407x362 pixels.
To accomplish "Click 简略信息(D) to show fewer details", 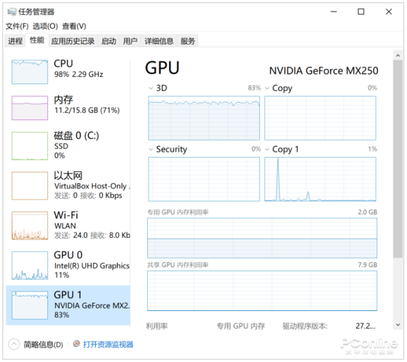I will [43, 344].
